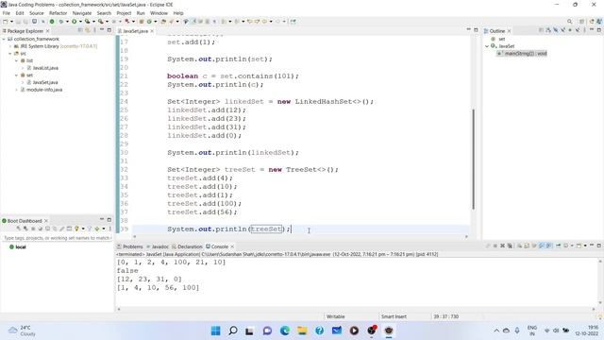Click the Sort icon in Outline toolbar
The height and width of the screenshot is (340, 604).
[548, 30]
